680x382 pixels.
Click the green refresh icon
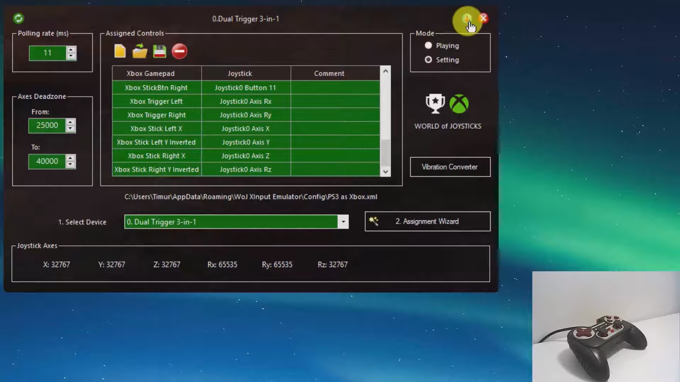tap(18, 18)
